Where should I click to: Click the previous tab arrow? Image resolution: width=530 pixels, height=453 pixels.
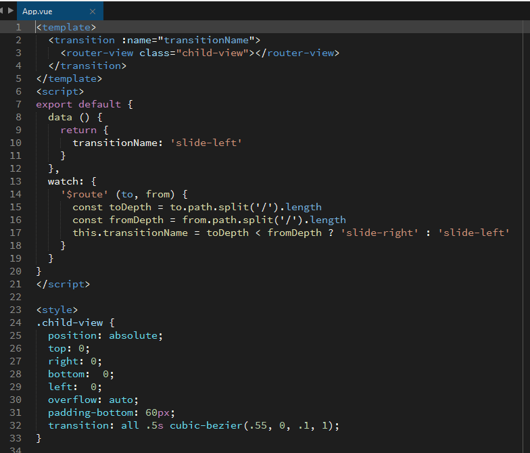pos(3,11)
